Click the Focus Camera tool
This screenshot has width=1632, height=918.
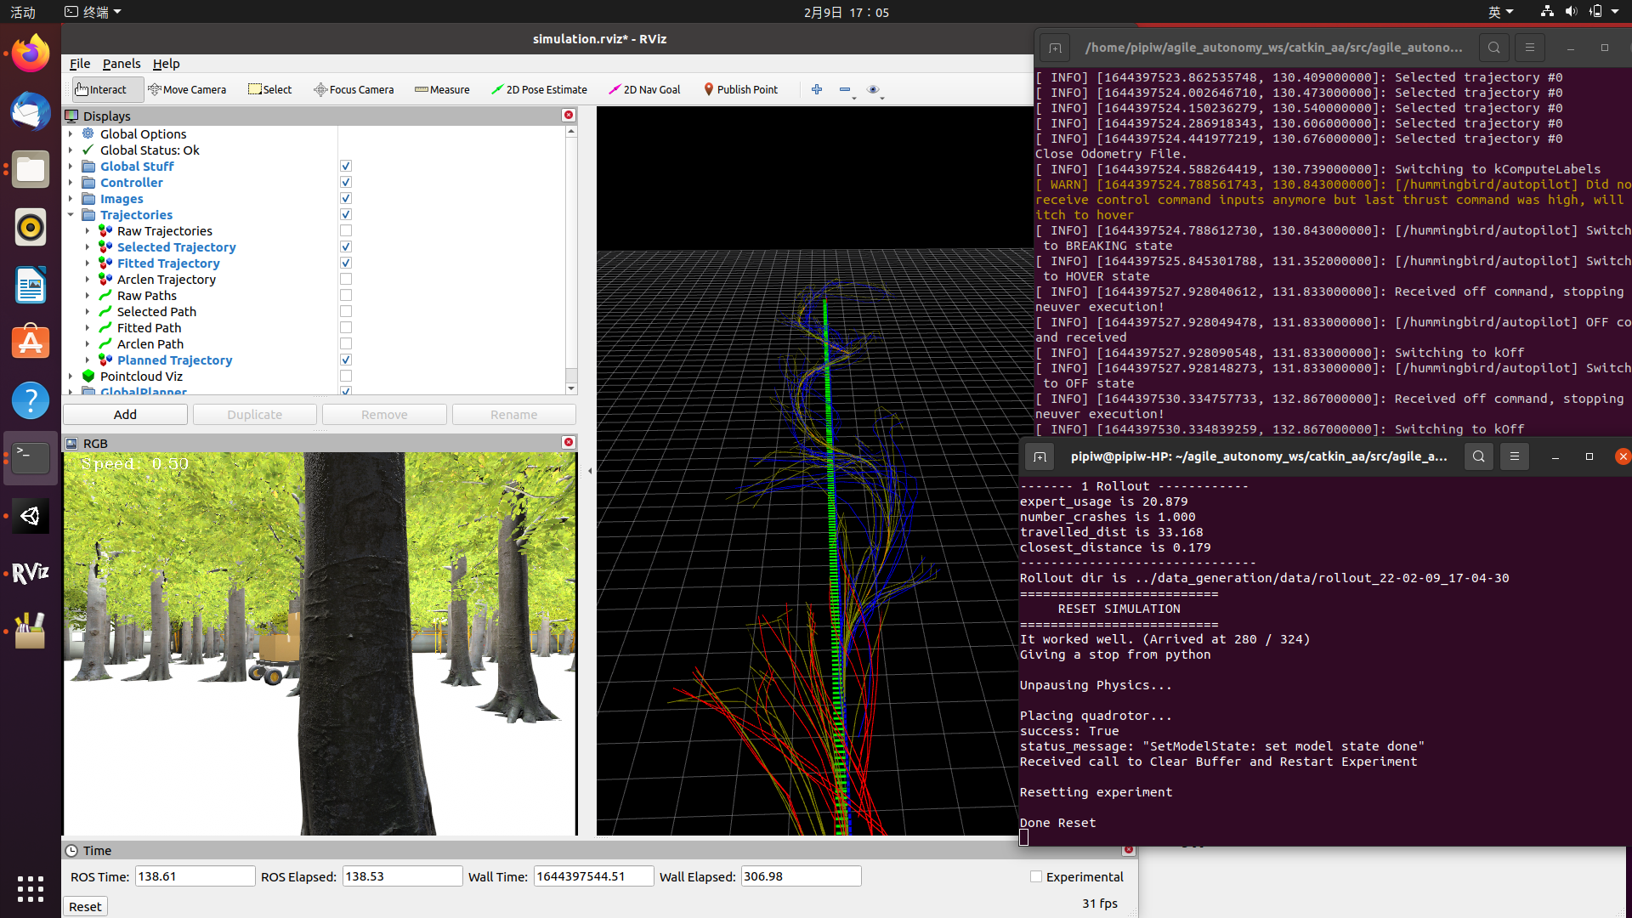pyautogui.click(x=354, y=89)
